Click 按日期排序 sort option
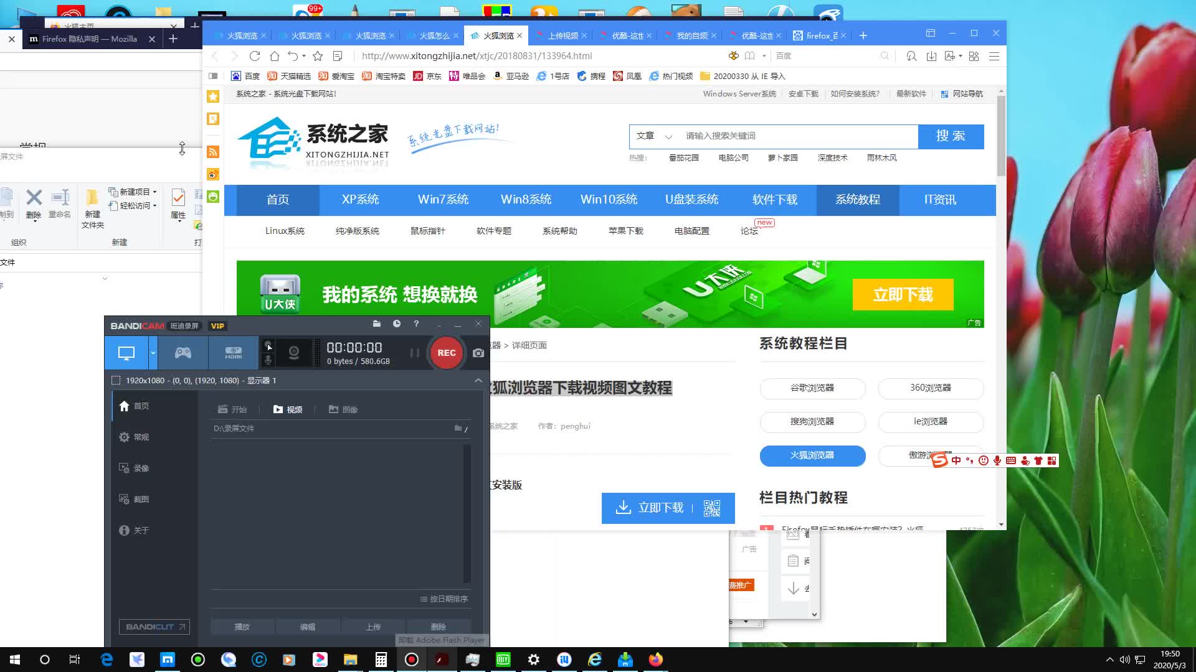 [444, 599]
